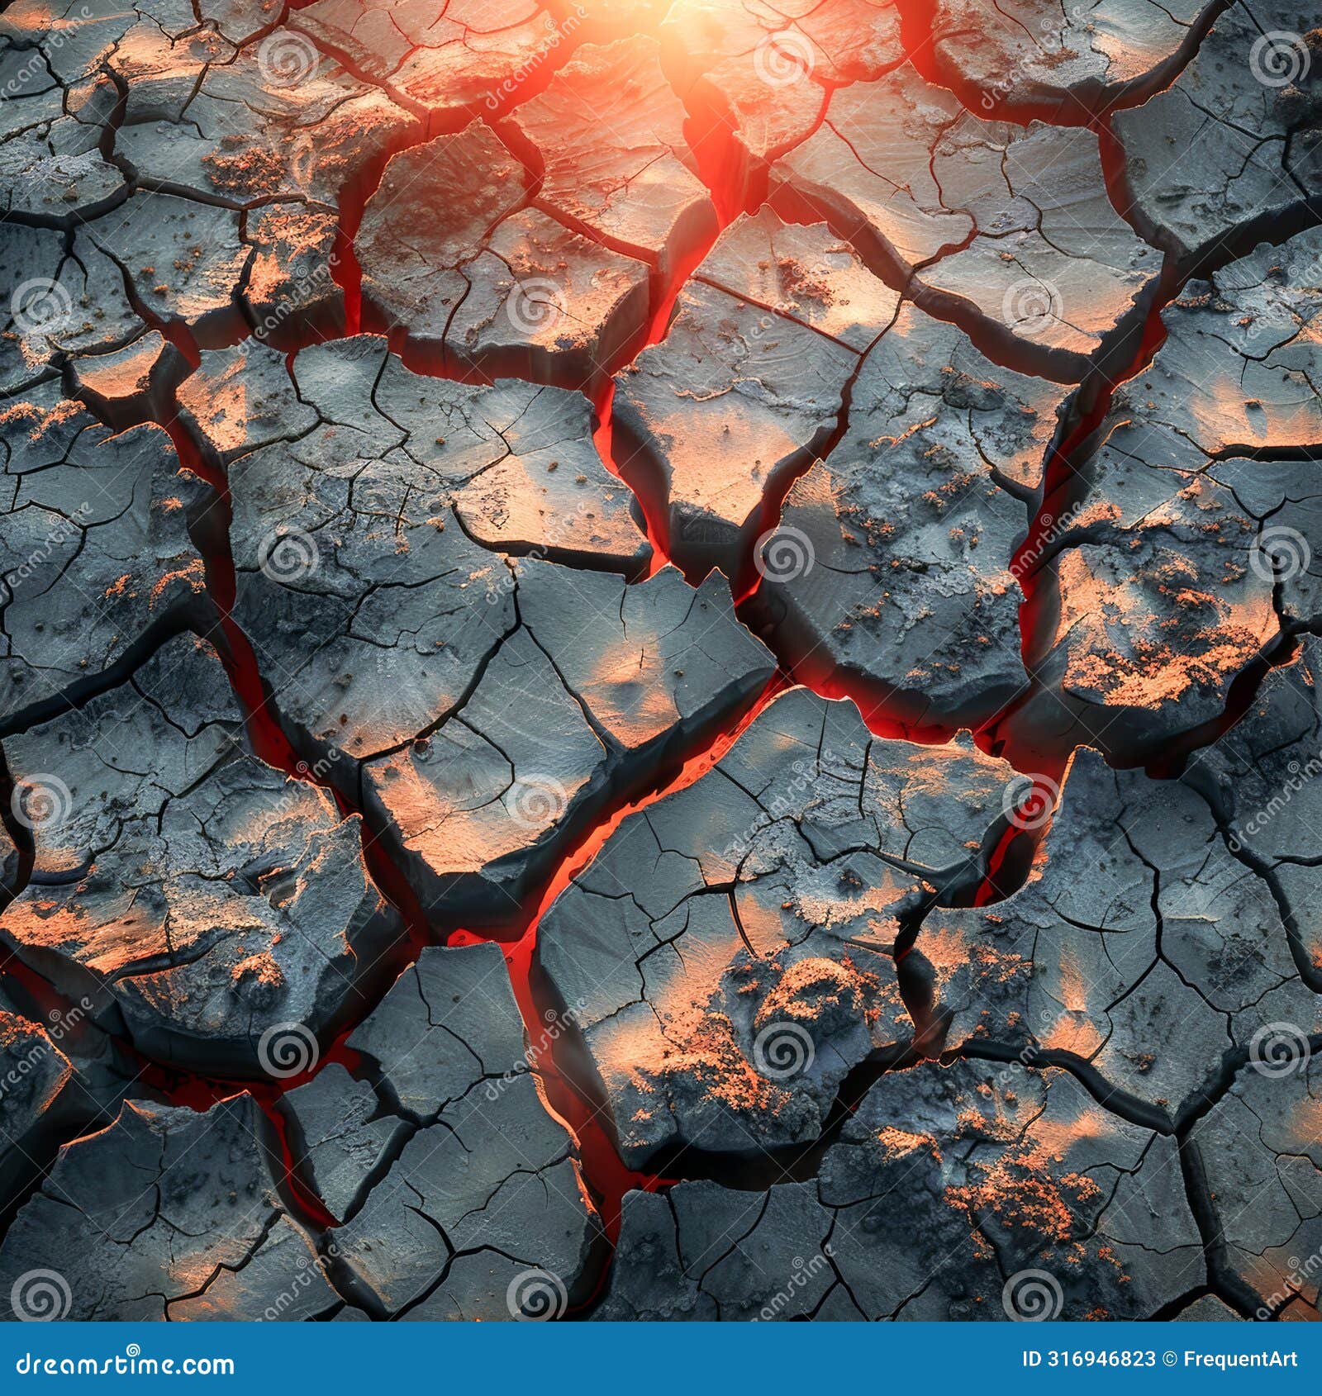
Task: Open the dreamstime.com link in the footer
Action: [124, 1367]
